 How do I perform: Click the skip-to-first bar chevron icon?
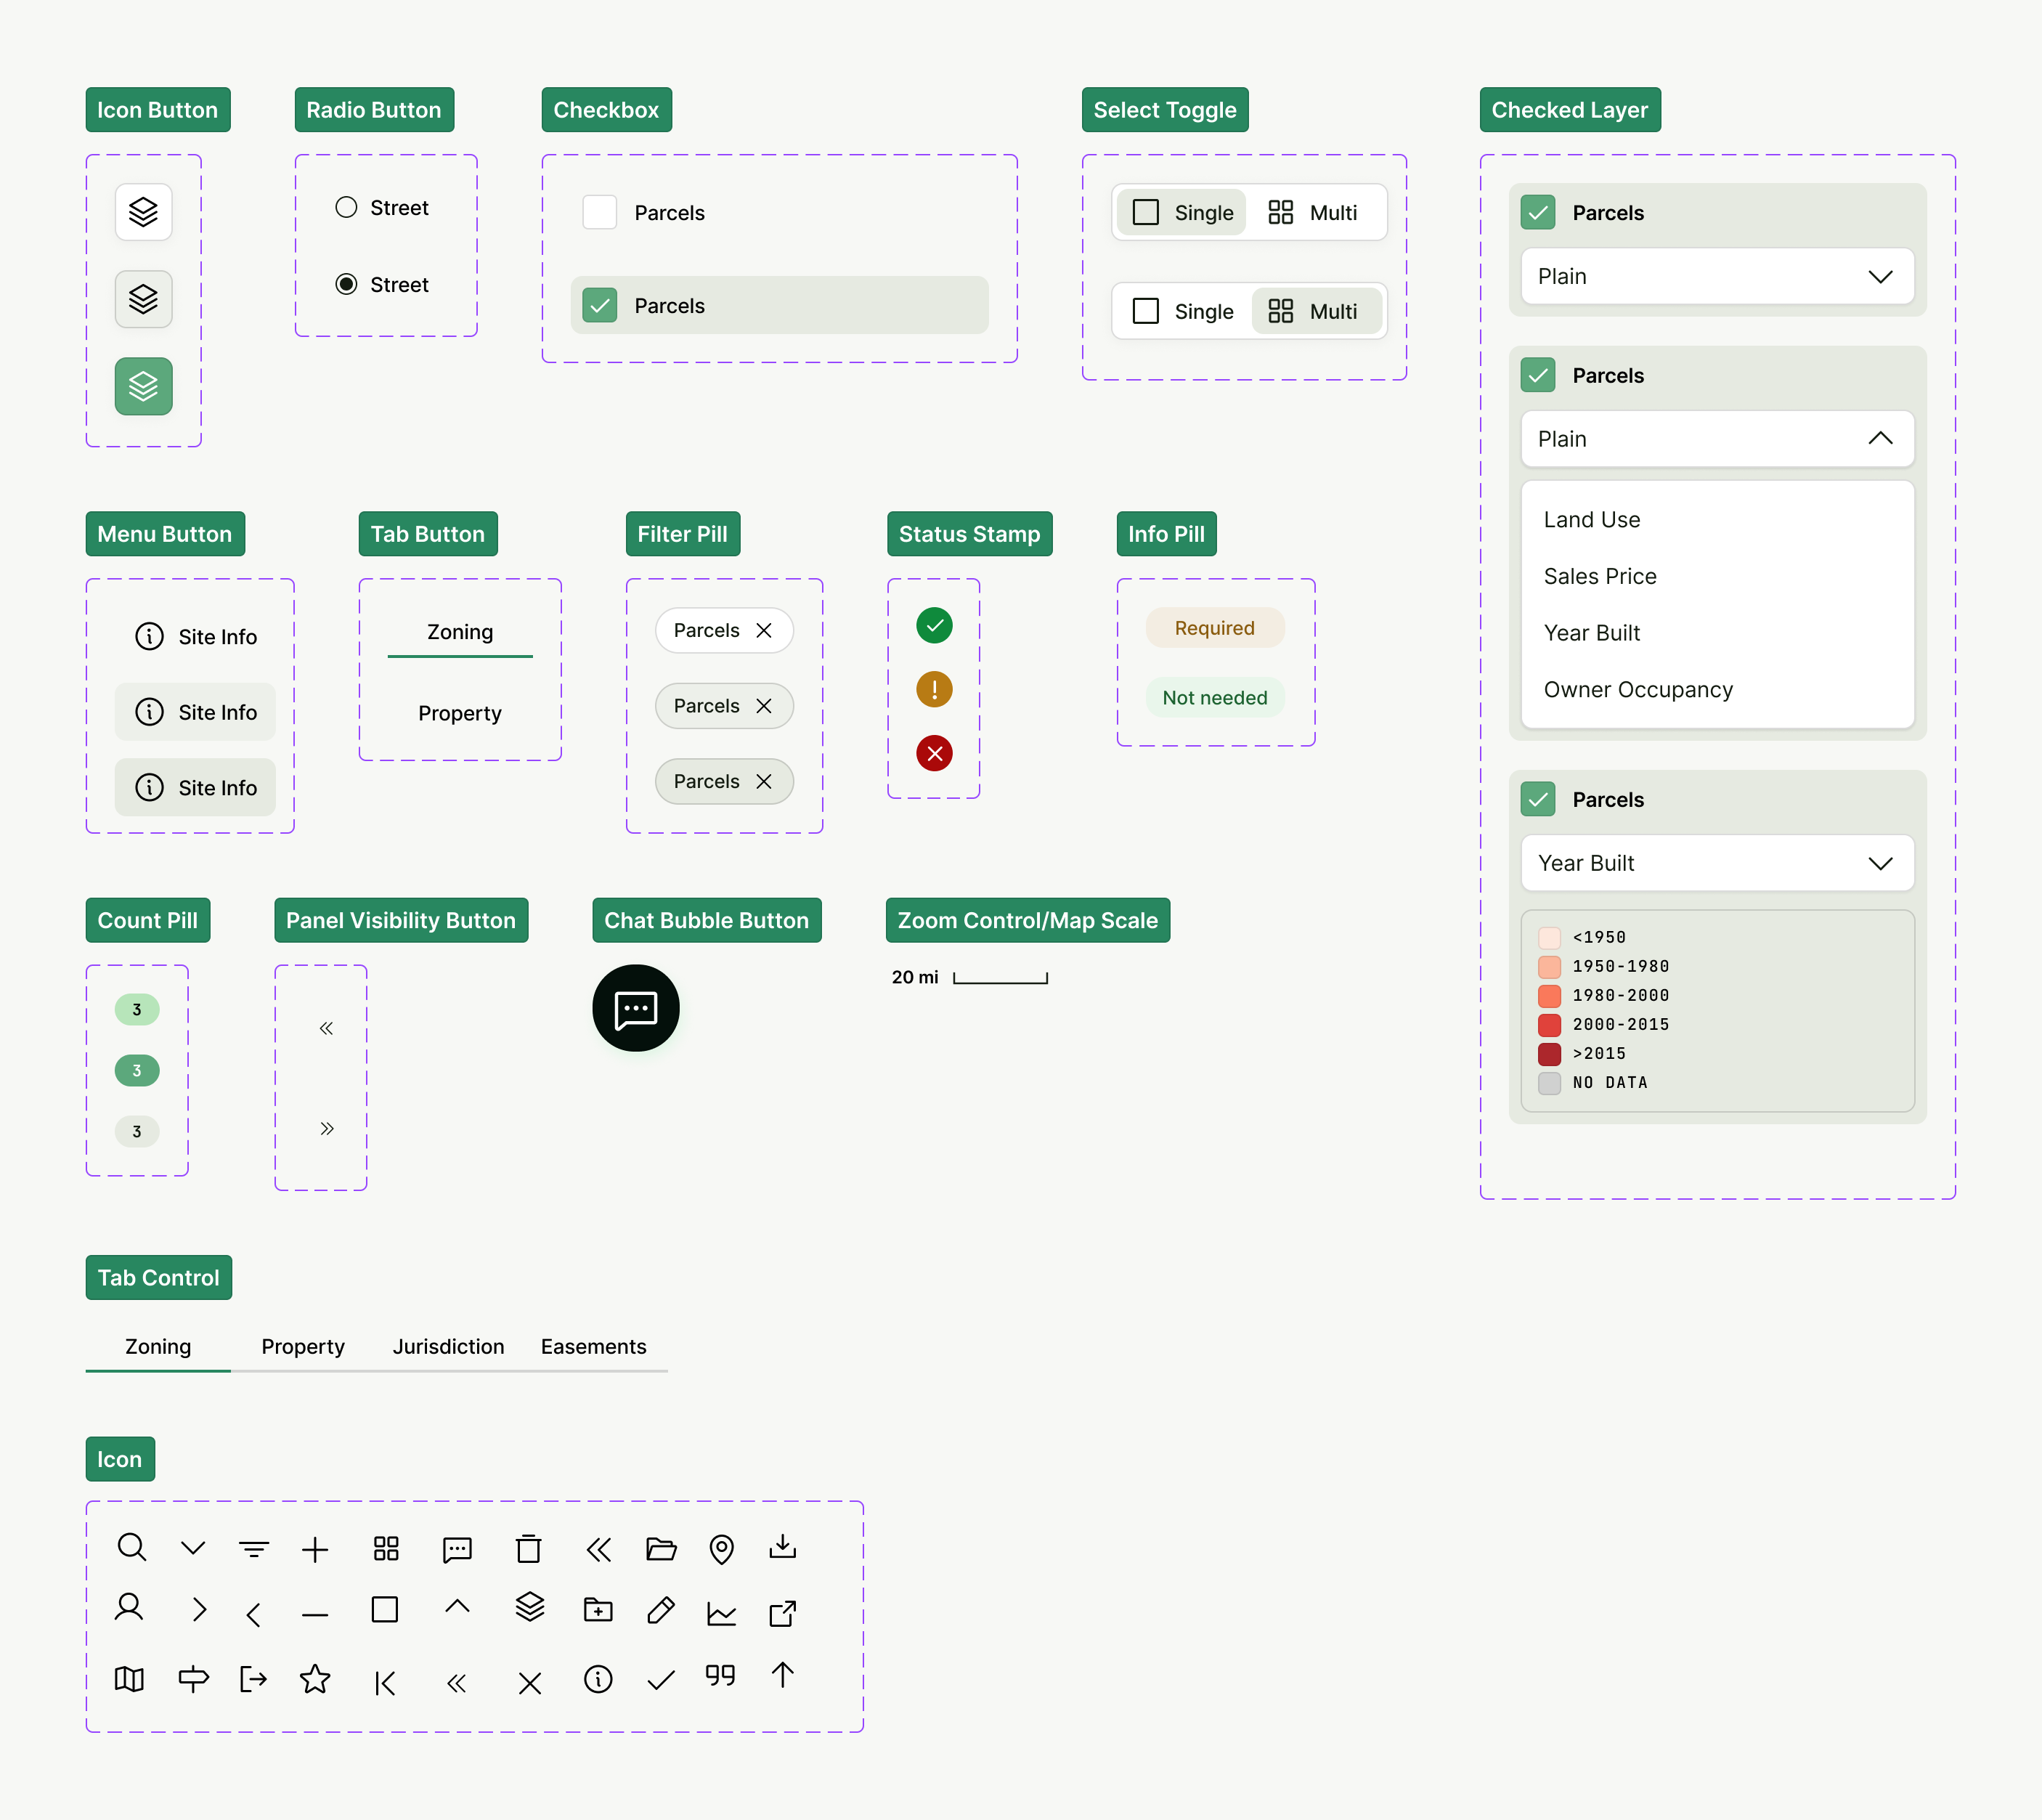(x=385, y=1684)
